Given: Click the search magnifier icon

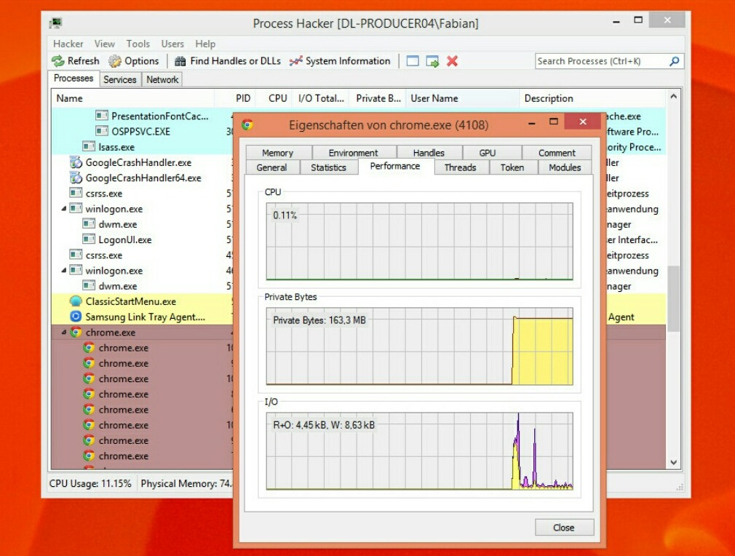Looking at the screenshot, I should tap(674, 62).
